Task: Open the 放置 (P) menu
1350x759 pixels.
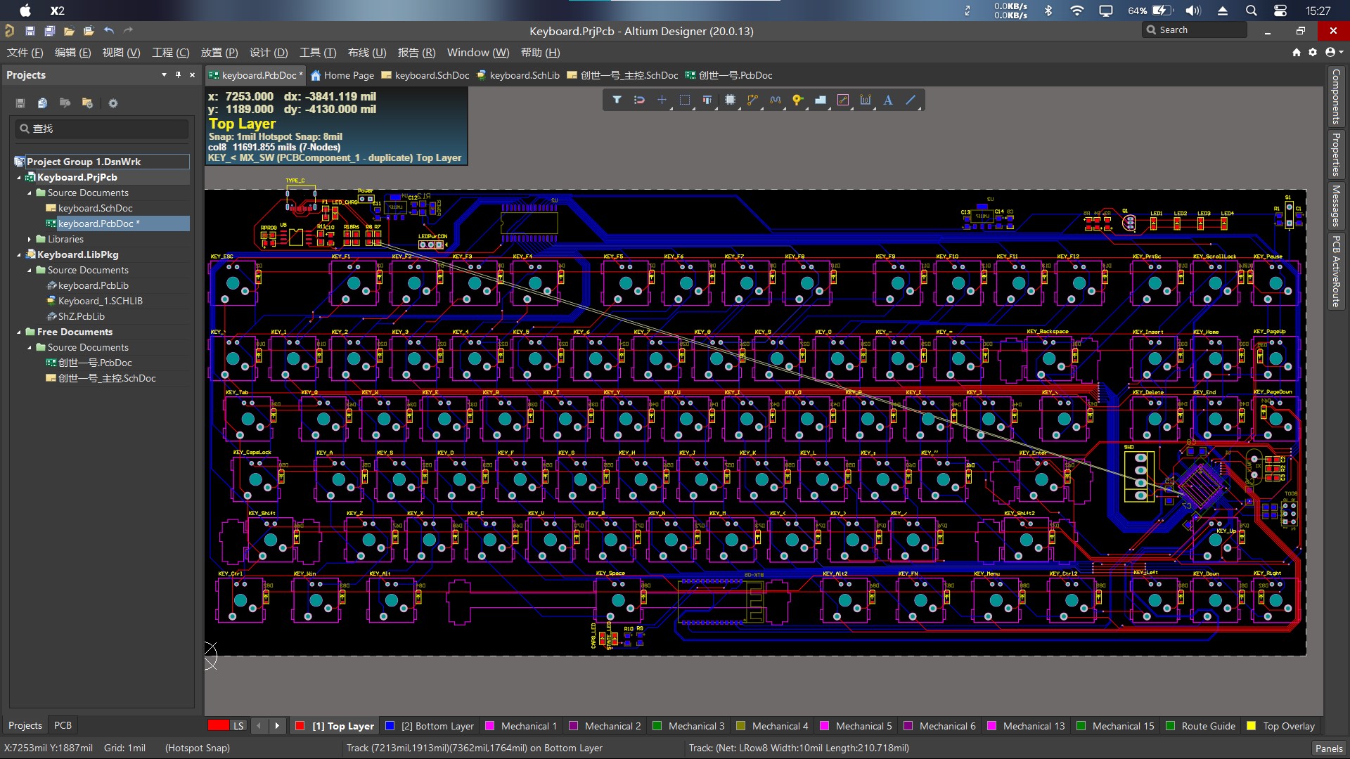Action: (x=219, y=53)
